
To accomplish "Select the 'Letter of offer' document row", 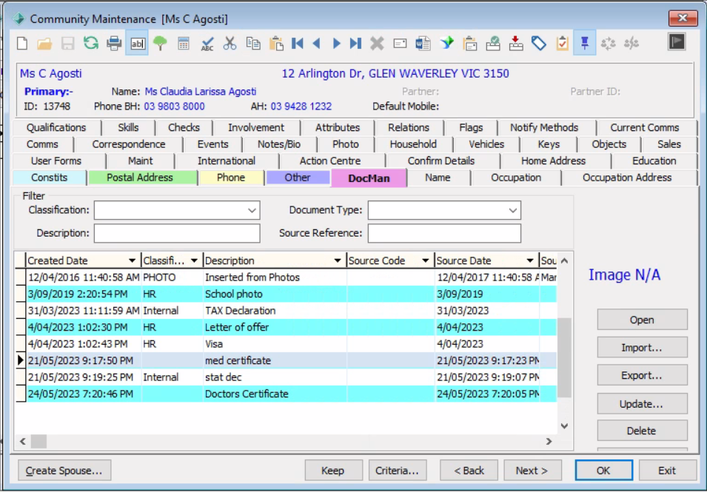I will (x=237, y=327).
